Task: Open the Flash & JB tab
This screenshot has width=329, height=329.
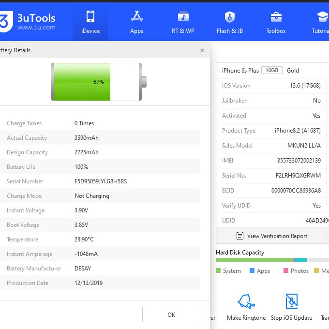Action: (x=230, y=22)
